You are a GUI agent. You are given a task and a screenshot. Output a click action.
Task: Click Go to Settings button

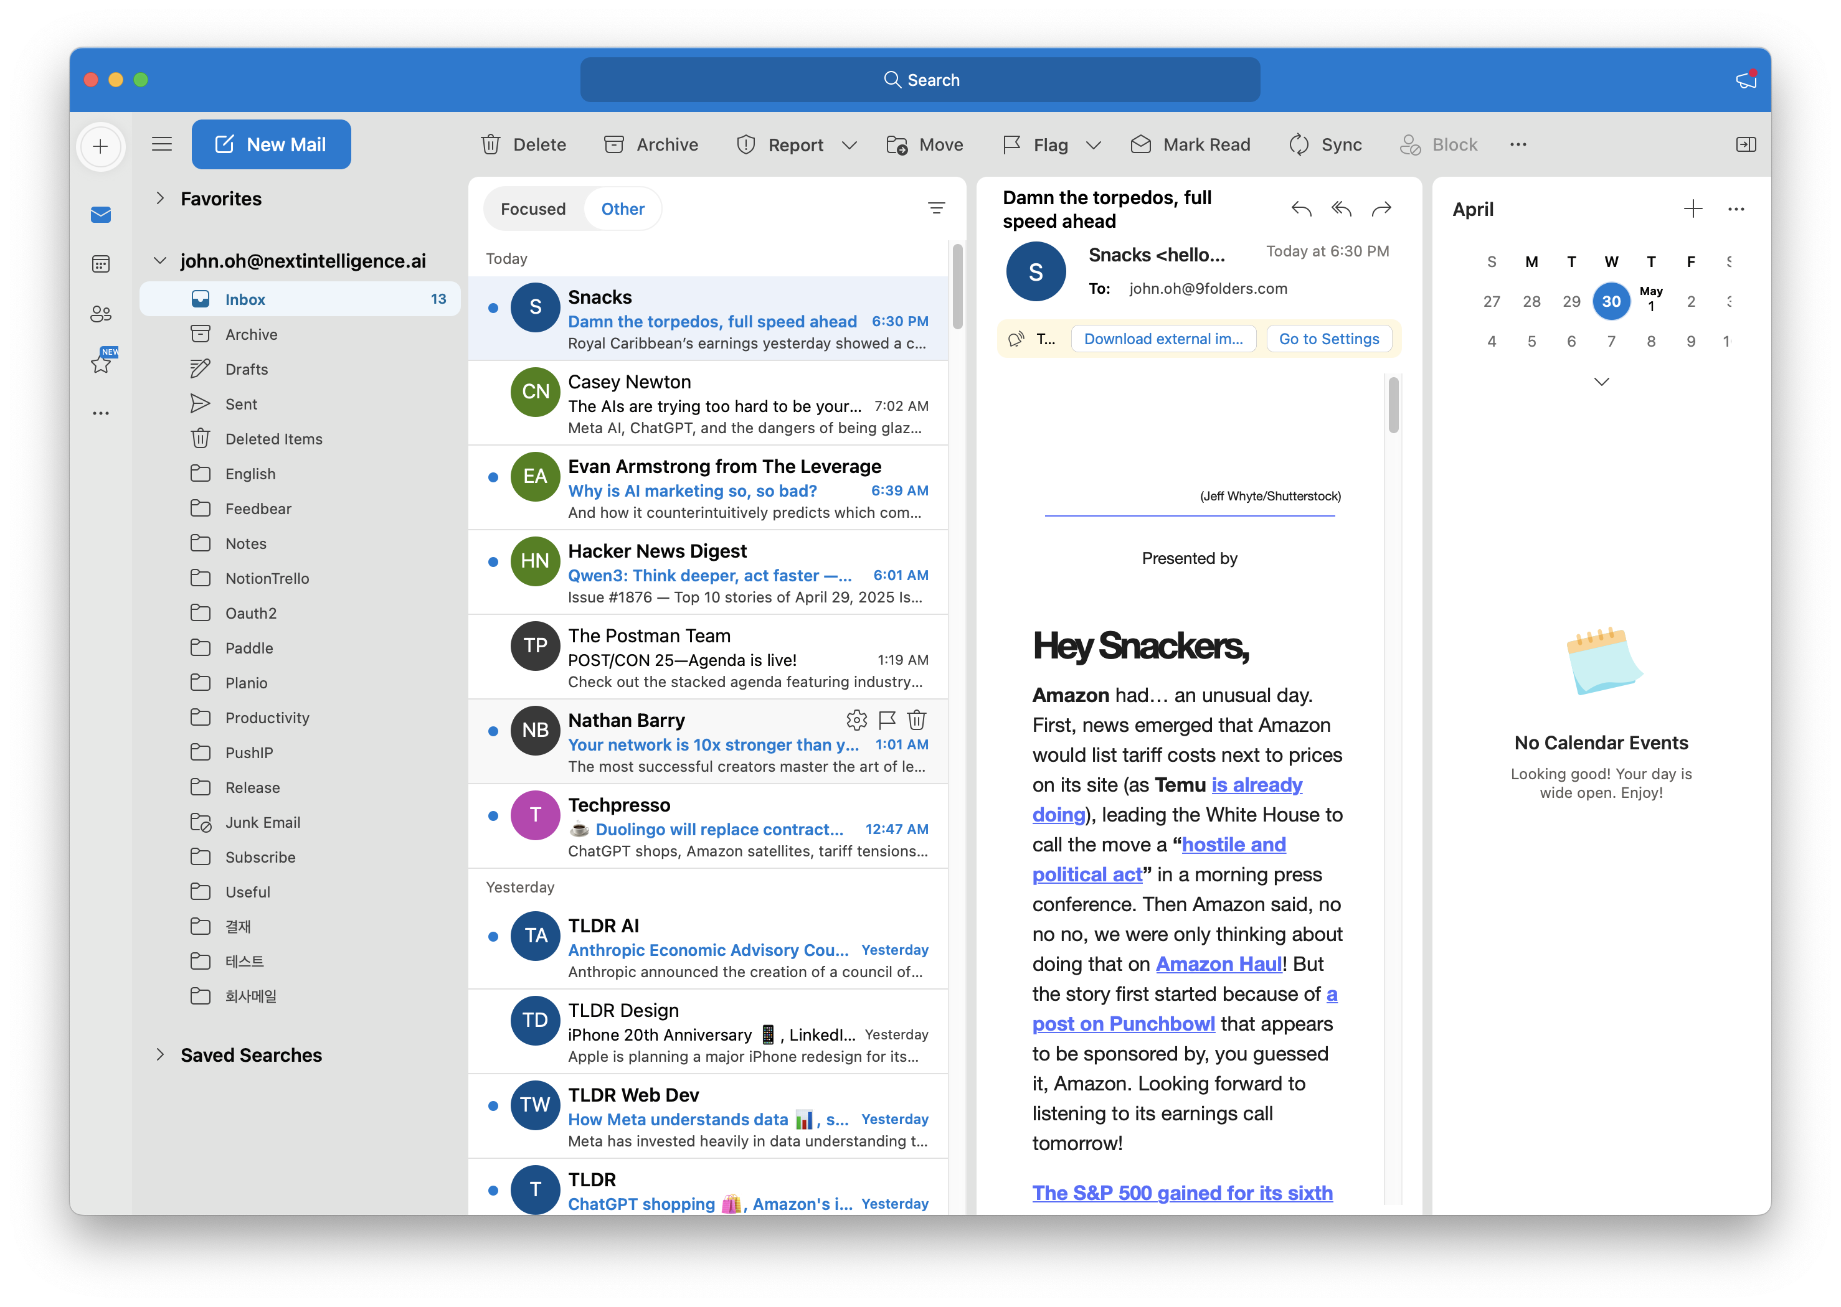tap(1329, 339)
